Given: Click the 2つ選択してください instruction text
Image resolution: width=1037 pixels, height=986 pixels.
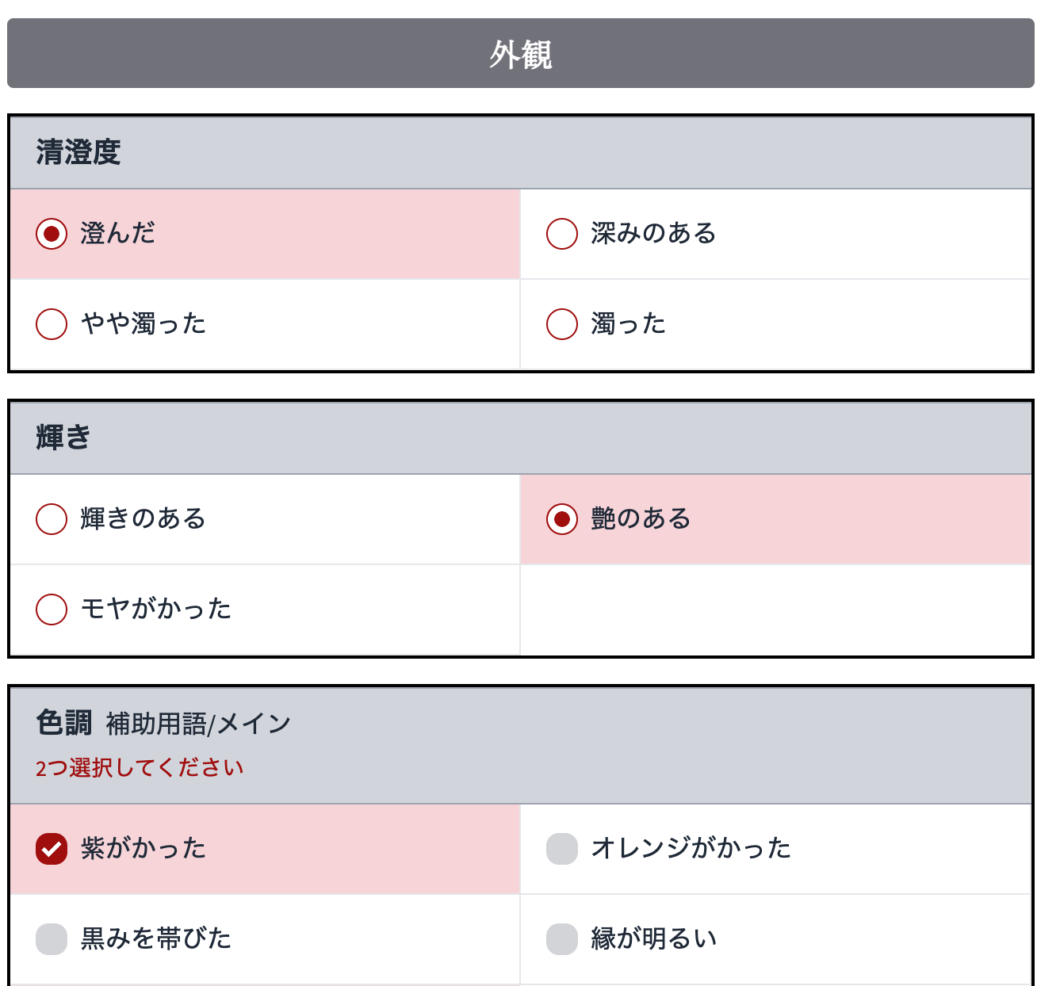Looking at the screenshot, I should pos(139,766).
